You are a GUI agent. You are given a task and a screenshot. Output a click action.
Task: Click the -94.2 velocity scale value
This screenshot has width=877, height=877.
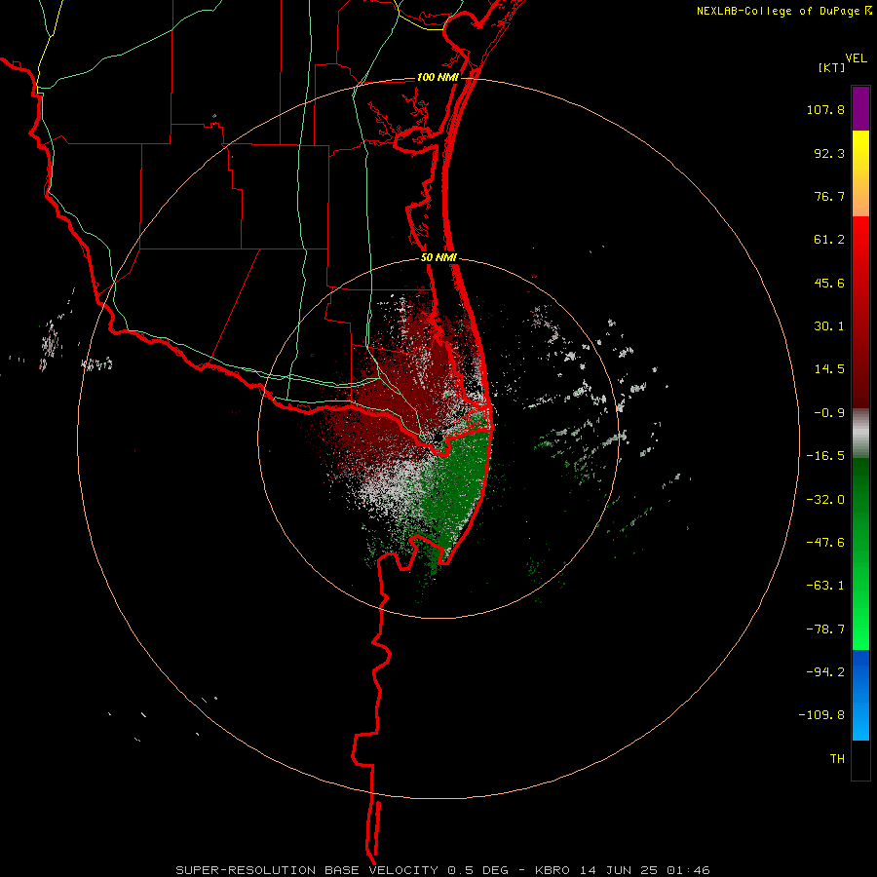click(x=825, y=672)
